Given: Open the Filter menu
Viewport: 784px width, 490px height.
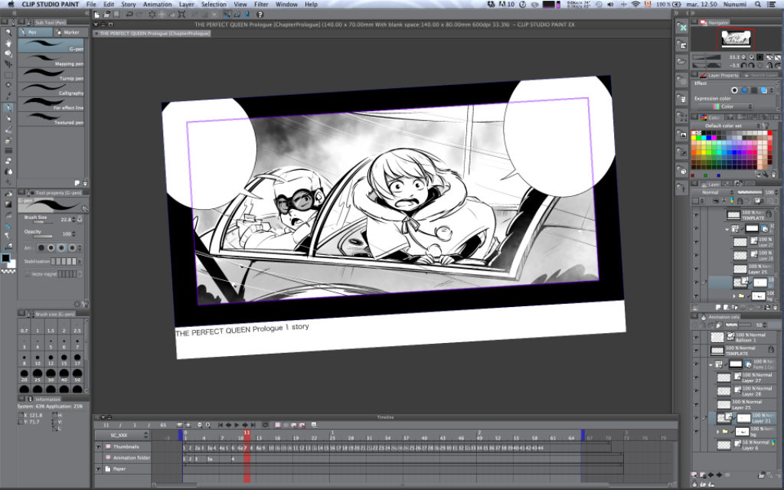Looking at the screenshot, I should (x=261, y=4).
